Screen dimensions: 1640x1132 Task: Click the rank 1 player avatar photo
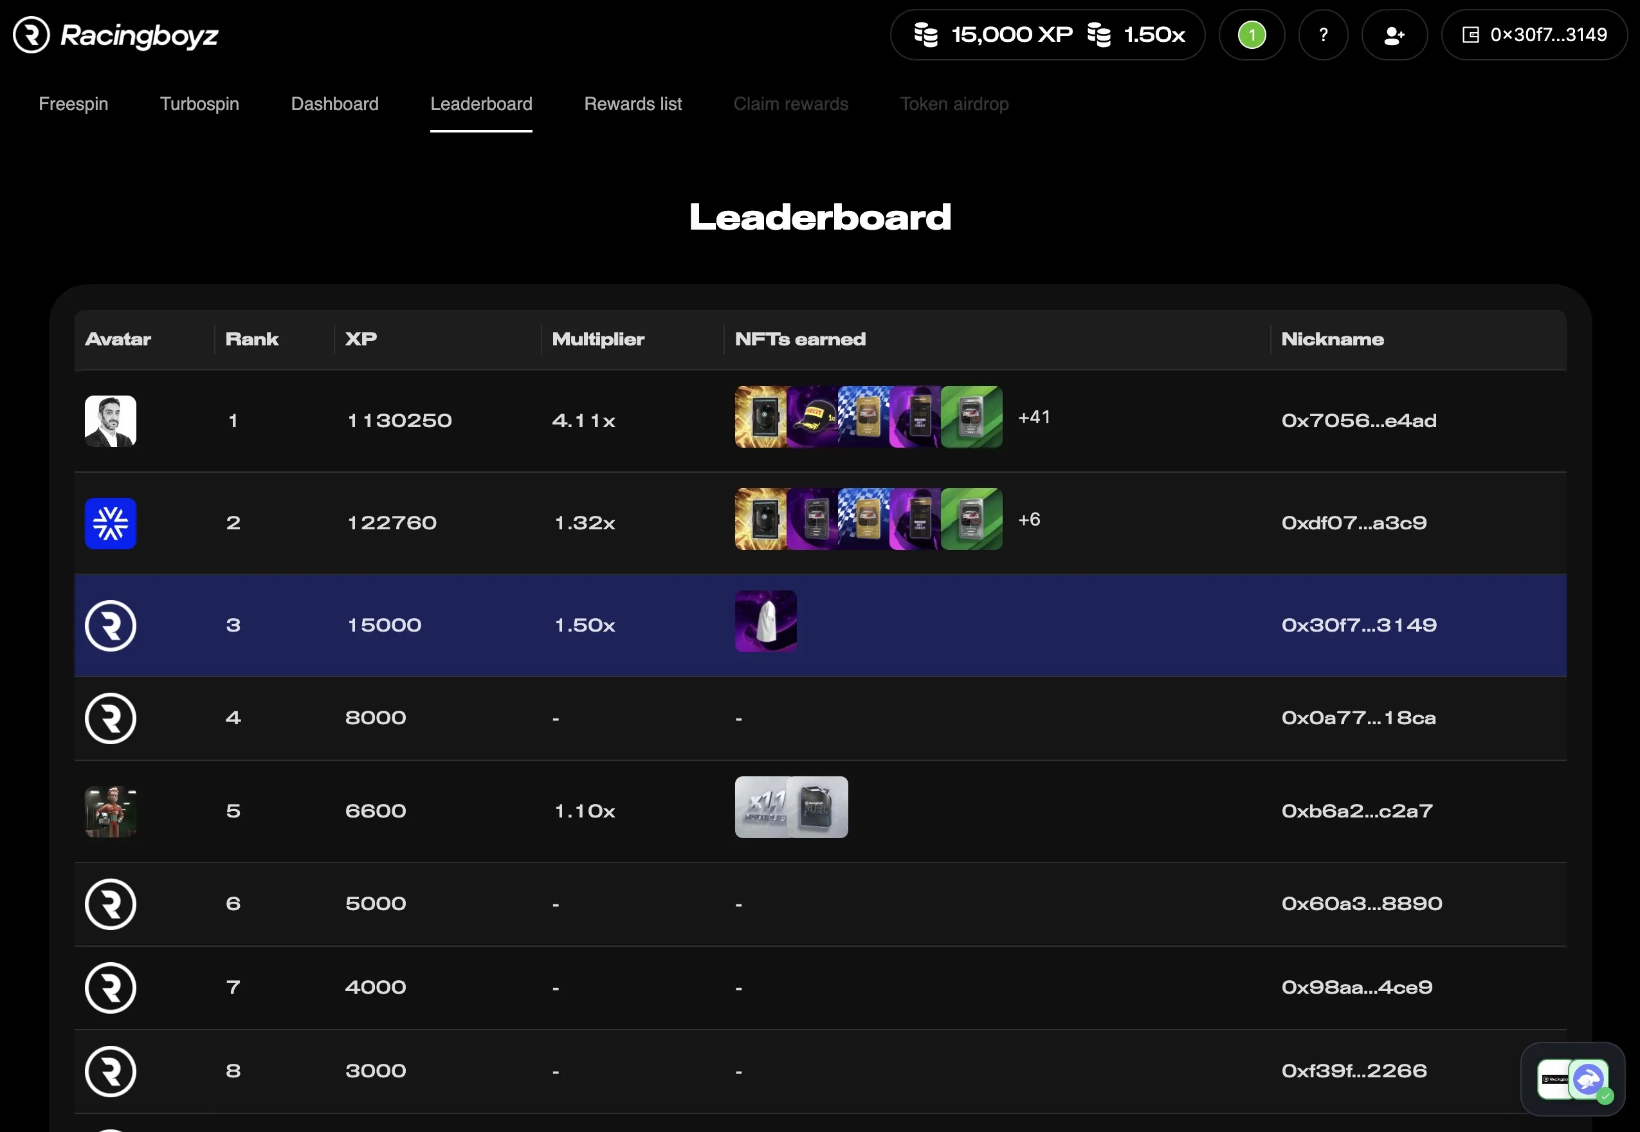[x=111, y=421]
